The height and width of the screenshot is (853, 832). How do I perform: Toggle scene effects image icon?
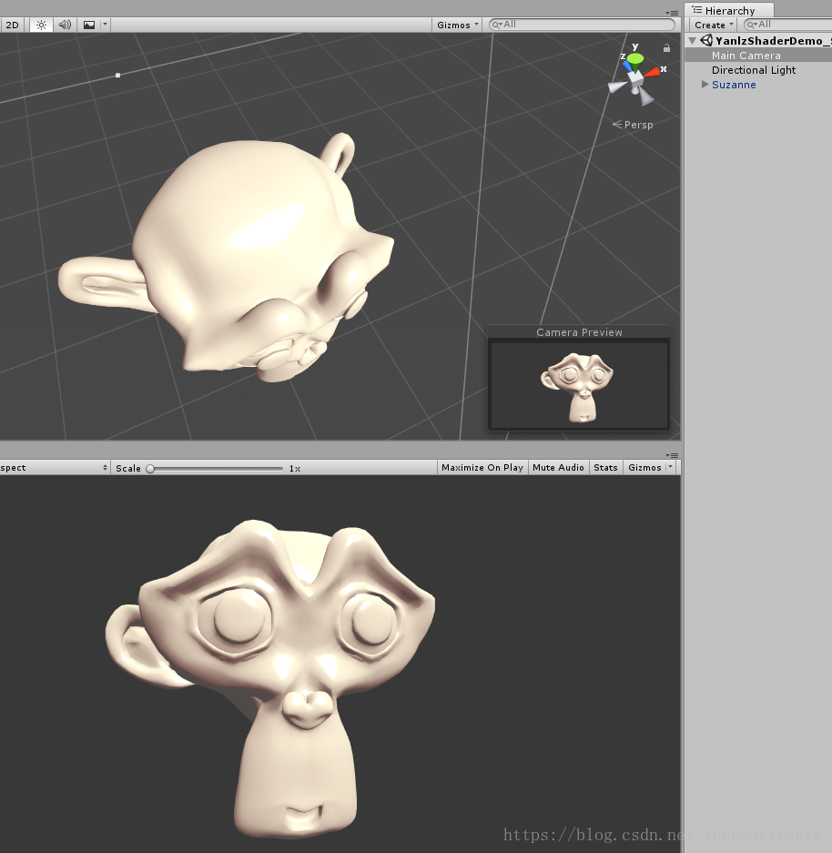pyautogui.click(x=89, y=25)
